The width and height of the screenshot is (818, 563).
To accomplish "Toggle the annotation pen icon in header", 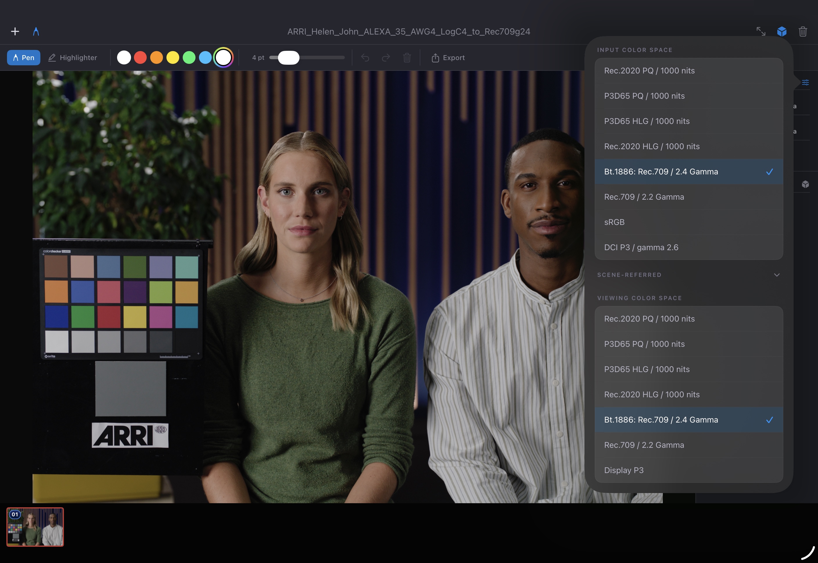I will point(36,32).
